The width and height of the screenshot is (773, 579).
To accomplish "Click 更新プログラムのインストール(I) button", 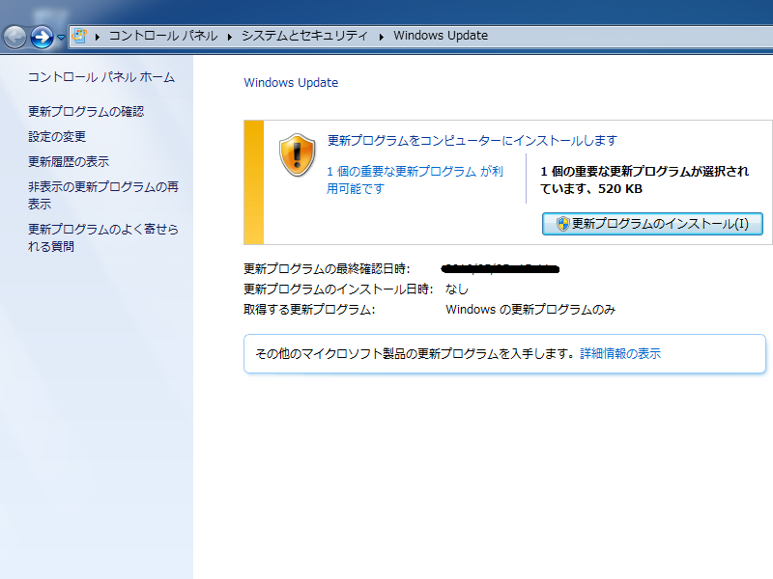I will pos(652,224).
